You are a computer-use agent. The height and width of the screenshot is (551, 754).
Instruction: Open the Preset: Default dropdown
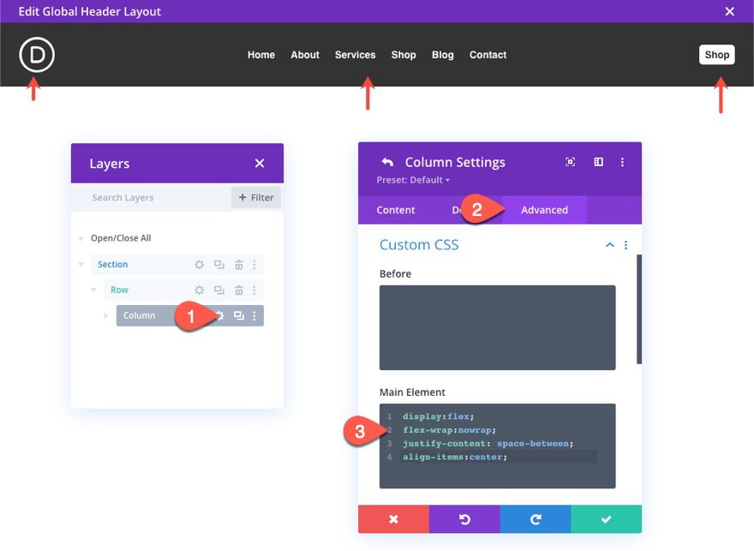point(413,180)
